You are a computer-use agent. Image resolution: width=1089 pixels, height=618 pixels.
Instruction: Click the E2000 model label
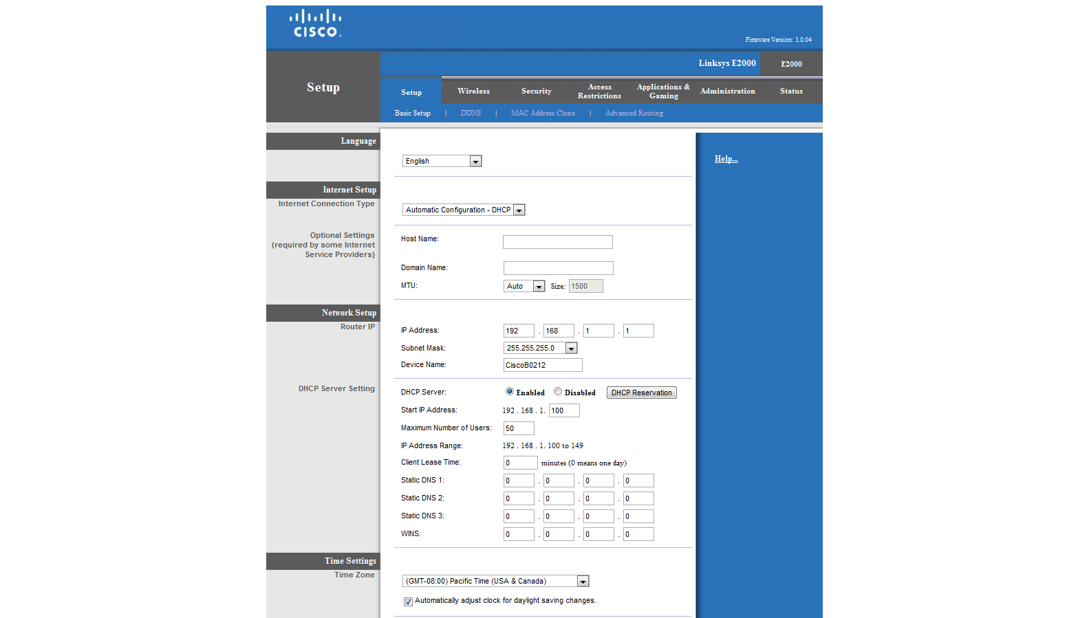pyautogui.click(x=791, y=64)
